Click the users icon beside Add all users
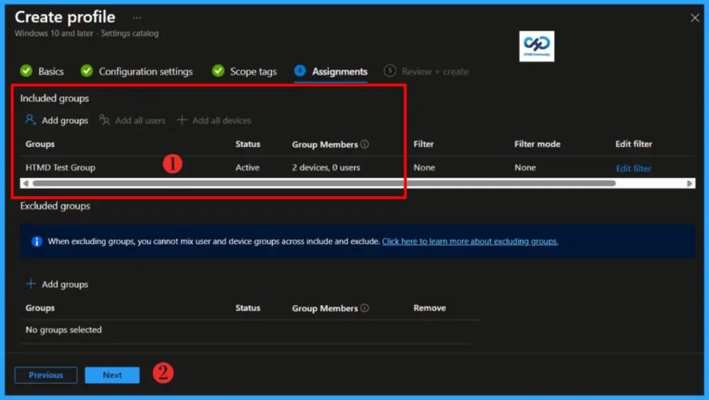Screen dimensions: 709x400 coord(105,120)
